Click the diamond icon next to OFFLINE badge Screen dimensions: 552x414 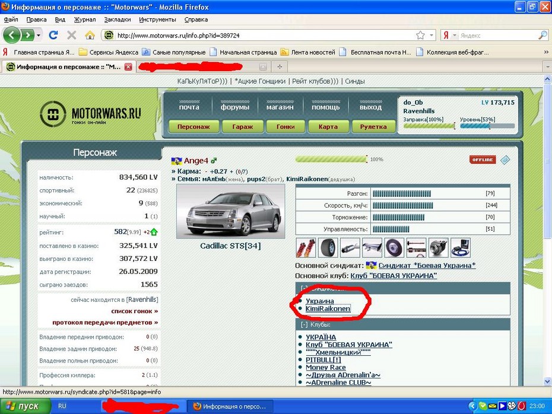point(505,160)
